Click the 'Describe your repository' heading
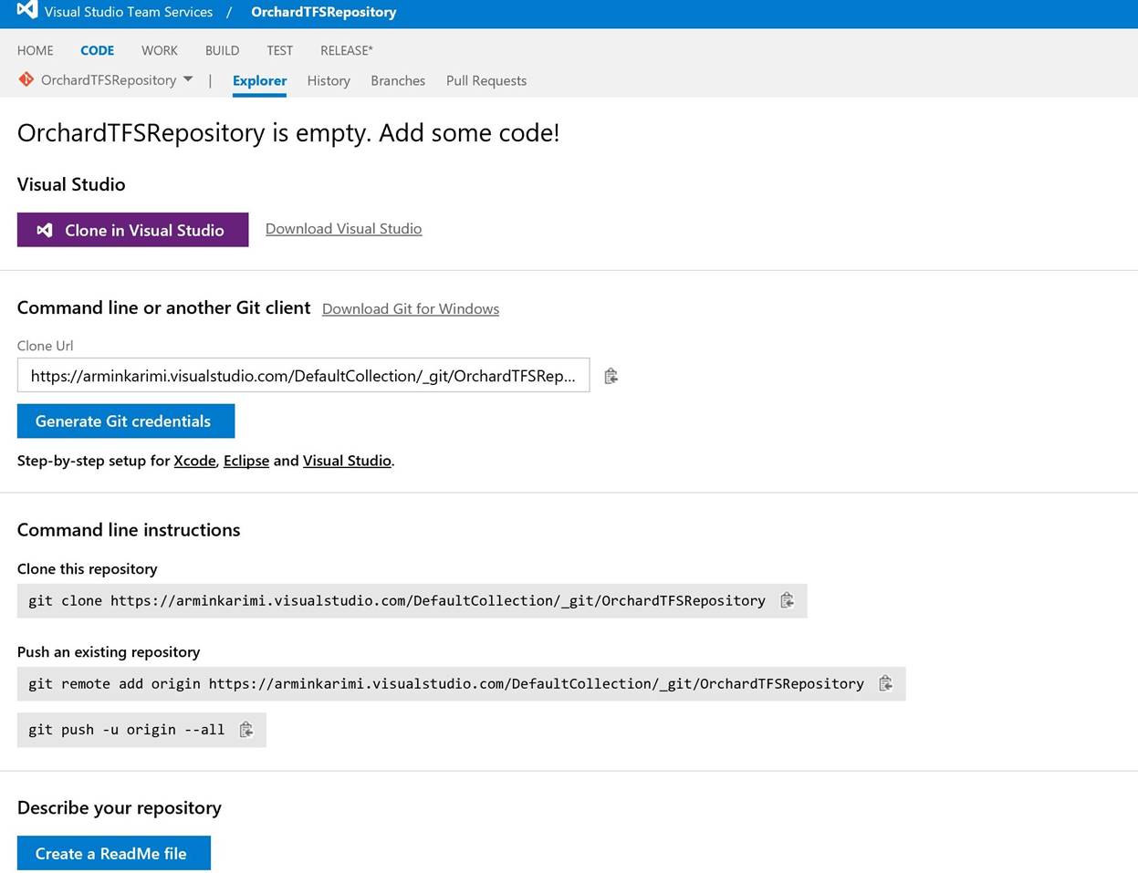1138x873 pixels. click(120, 808)
